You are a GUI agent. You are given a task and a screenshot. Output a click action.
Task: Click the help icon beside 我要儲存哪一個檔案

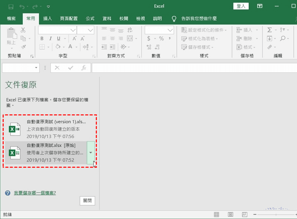click(7, 193)
